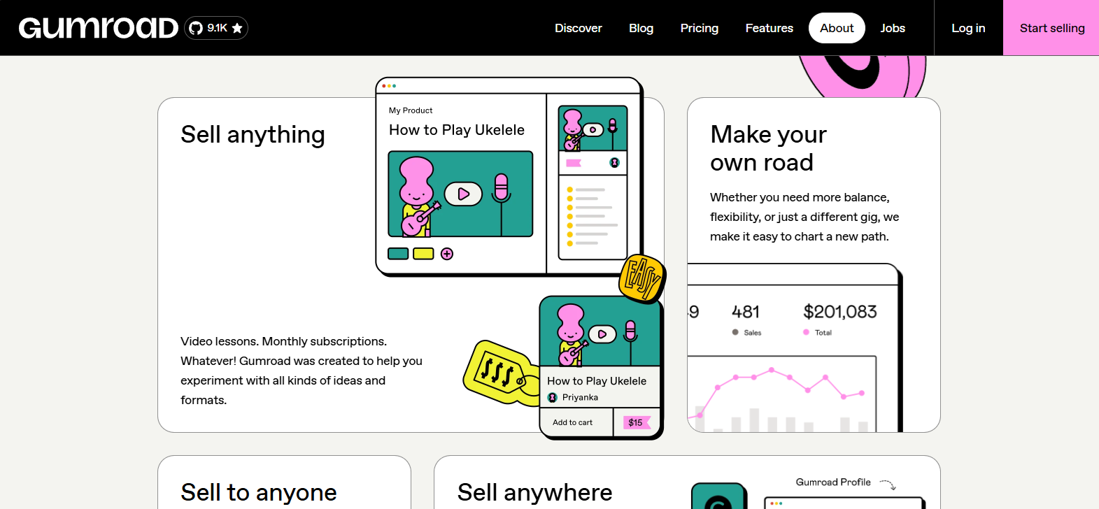Click the play icon on the product card thumbnail
1099x509 pixels.
(602, 334)
